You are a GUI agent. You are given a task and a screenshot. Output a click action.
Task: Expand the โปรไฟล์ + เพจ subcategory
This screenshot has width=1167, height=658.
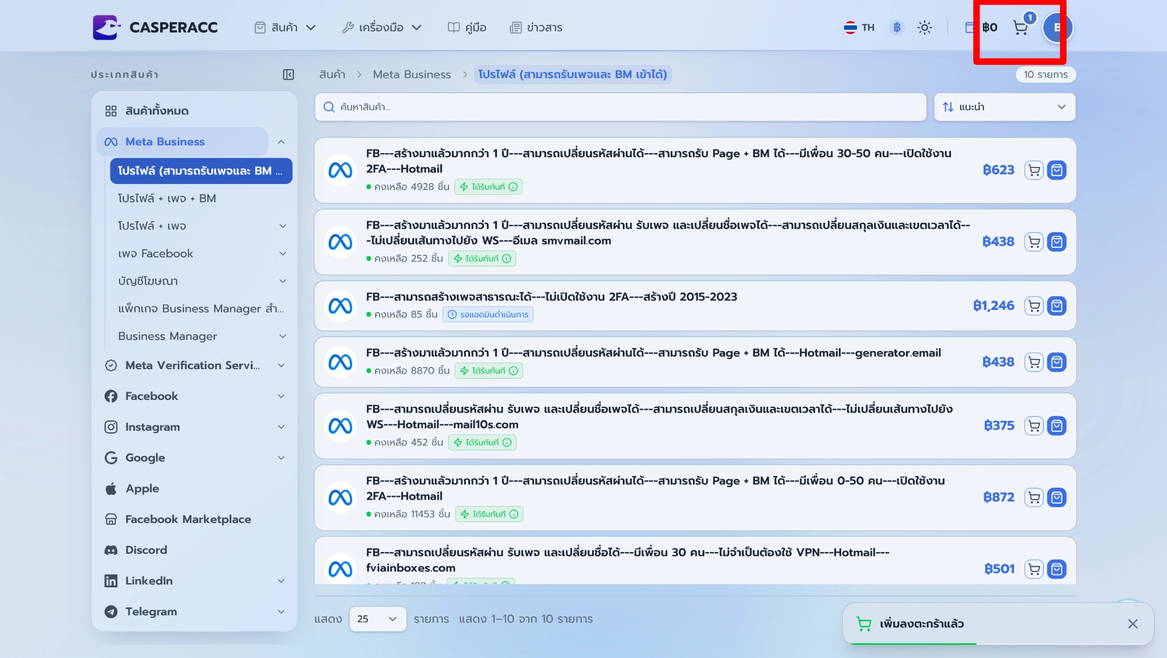point(283,226)
